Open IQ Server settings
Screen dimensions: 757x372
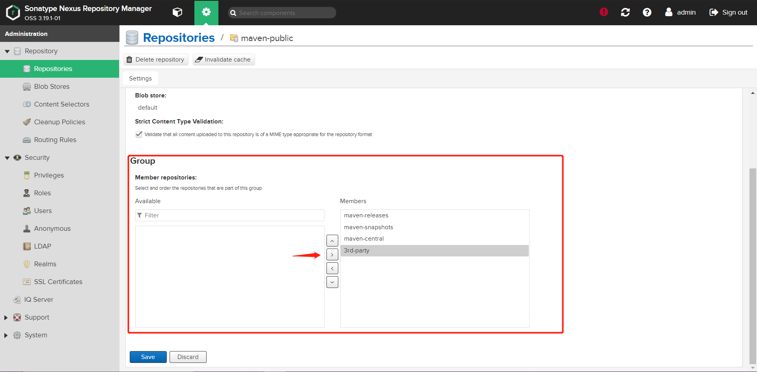60,299
